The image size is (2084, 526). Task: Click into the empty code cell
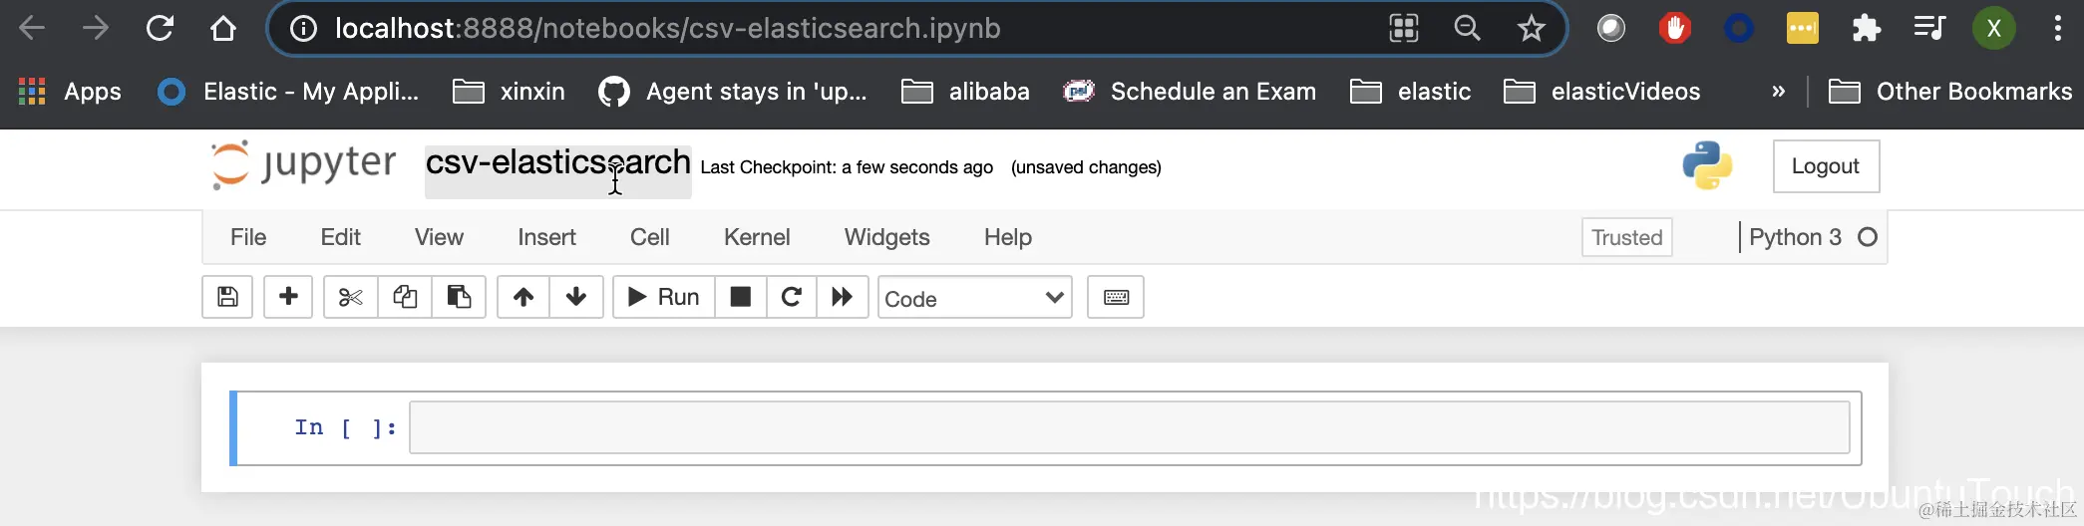click(1129, 427)
